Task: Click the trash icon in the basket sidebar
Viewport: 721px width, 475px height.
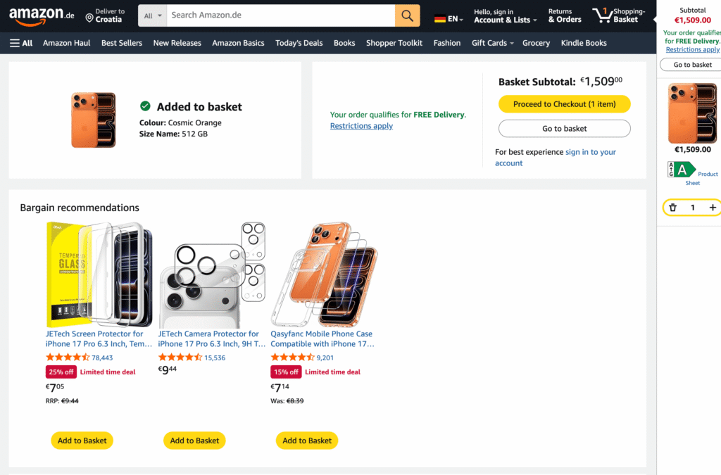Action: coord(672,207)
